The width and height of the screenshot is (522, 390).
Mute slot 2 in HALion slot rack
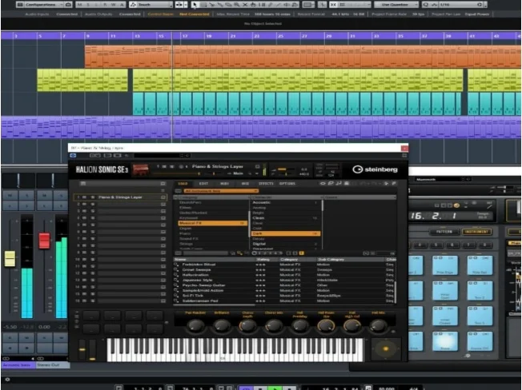point(84,204)
